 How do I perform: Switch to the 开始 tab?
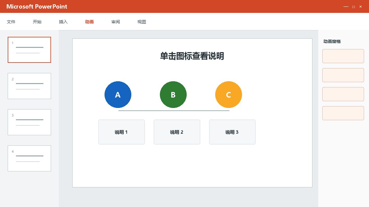(x=37, y=22)
